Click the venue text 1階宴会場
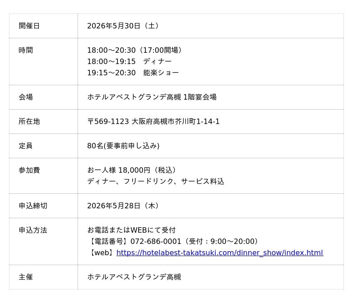This screenshot has width=361, height=303. [199, 97]
